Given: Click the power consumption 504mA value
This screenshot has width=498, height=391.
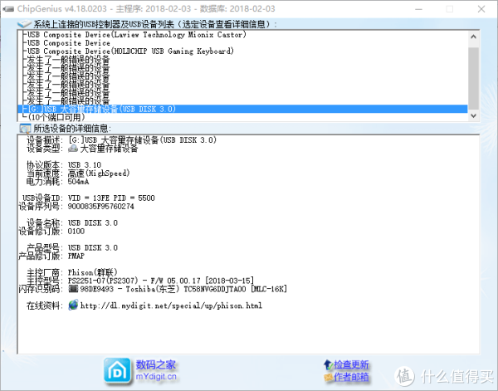Looking at the screenshot, I should coord(78,182).
